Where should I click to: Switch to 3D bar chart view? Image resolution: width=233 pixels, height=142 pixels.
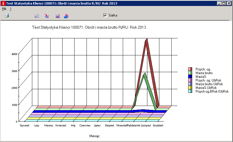pos(66,16)
